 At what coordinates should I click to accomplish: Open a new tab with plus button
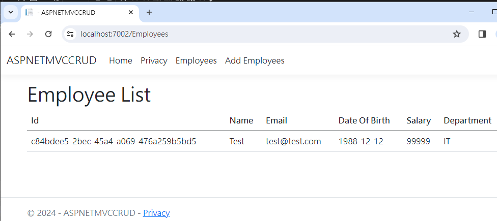[x=149, y=12]
